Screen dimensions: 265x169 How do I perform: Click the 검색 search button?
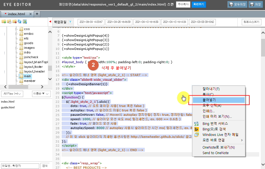45,166
